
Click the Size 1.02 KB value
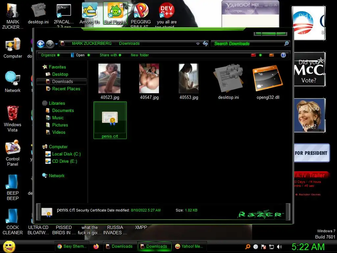pos(191,210)
